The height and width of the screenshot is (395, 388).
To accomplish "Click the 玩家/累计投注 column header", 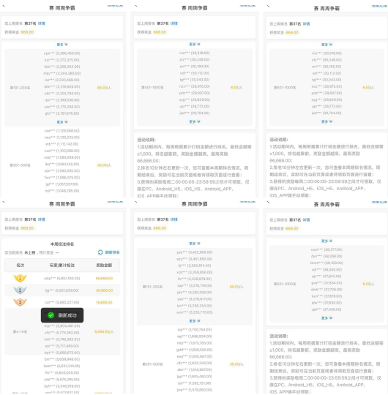I will (x=62, y=266).
